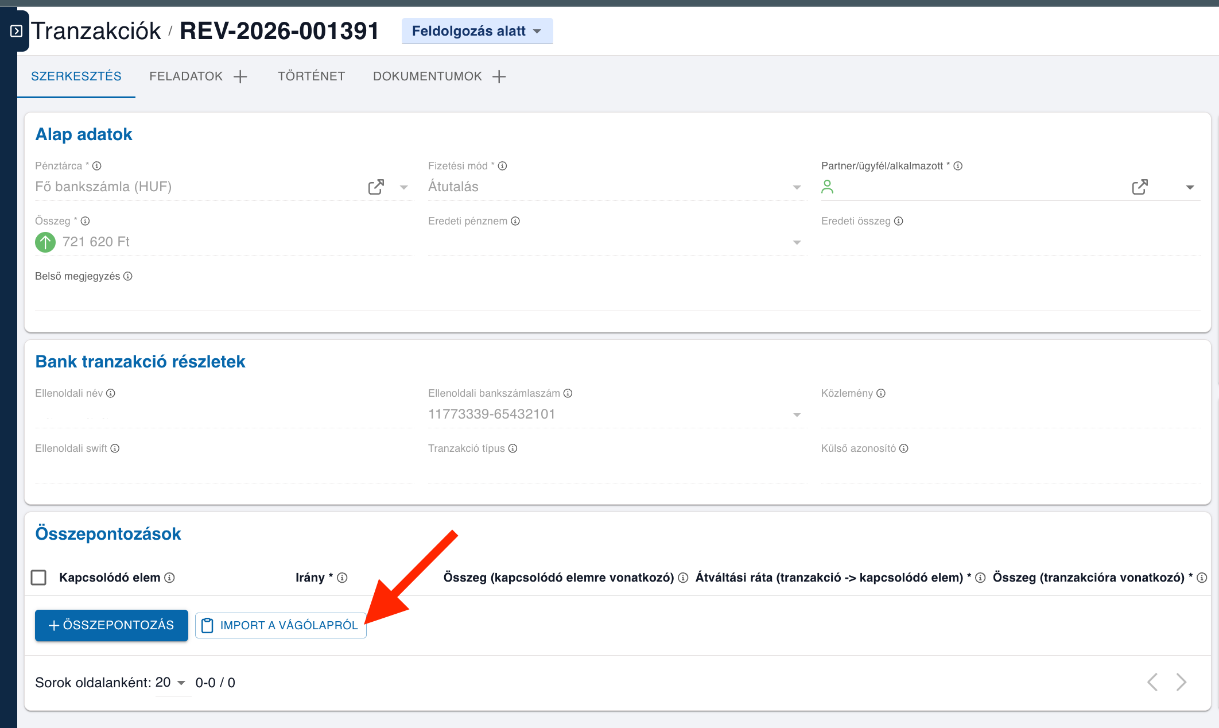Add a document via the plus icon next to DOKUMENTUMOK
Viewport: 1219px width, 728px height.
(x=499, y=76)
